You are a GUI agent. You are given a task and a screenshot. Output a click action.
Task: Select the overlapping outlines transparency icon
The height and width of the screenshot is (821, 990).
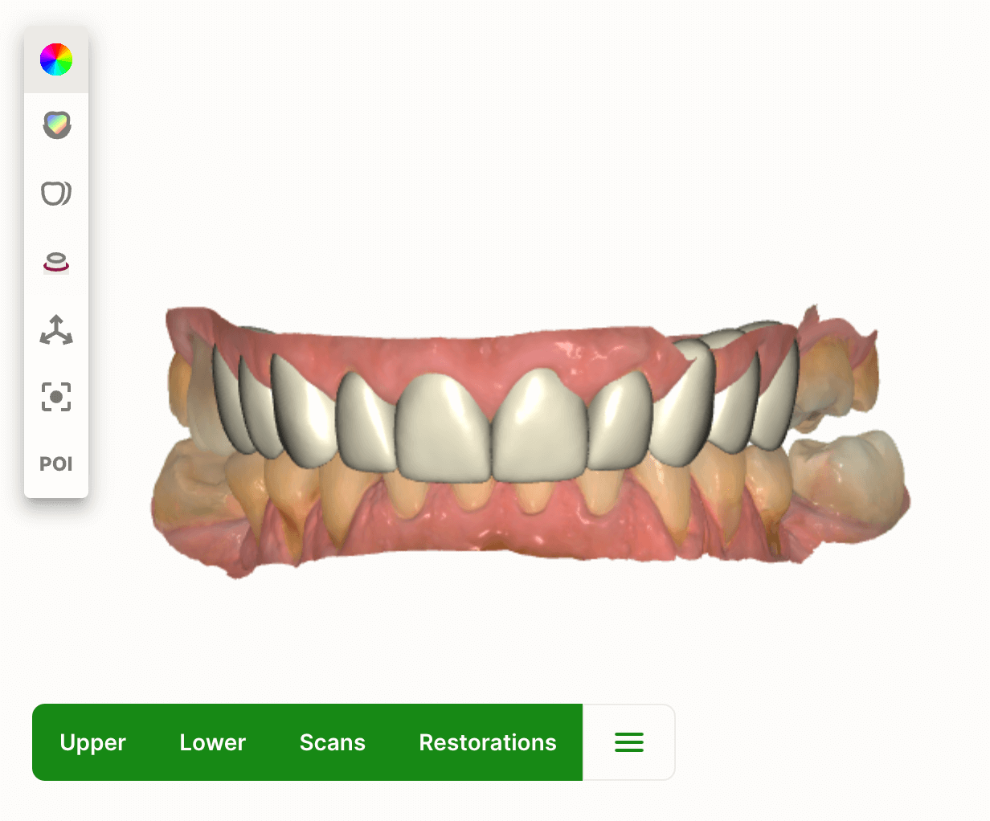(56, 194)
